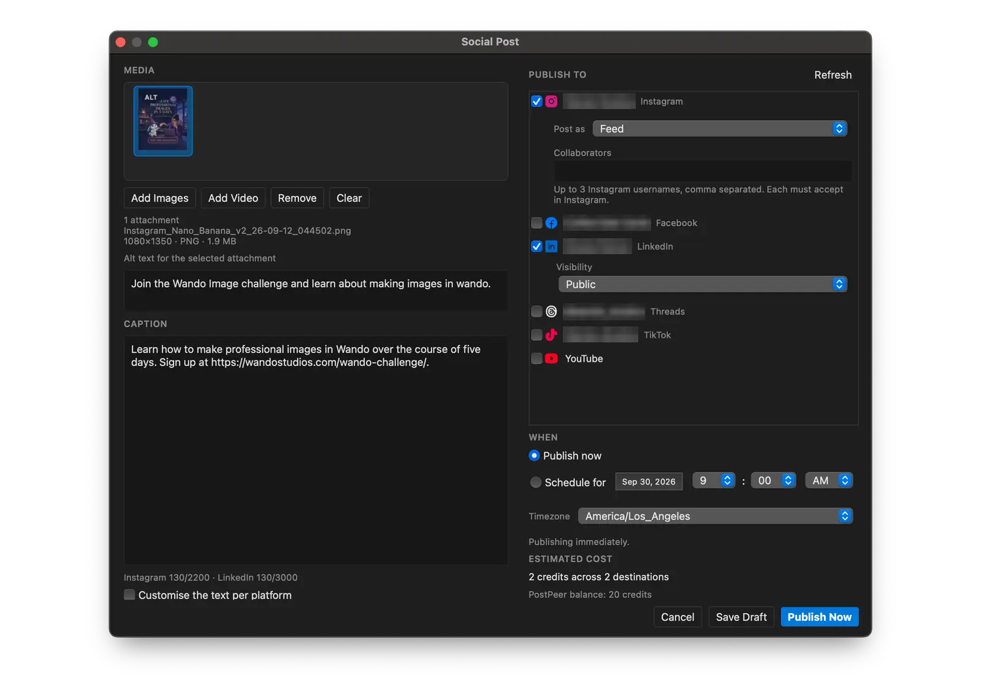Refresh the Publish To account list
The height and width of the screenshot is (697, 981).
click(x=833, y=75)
